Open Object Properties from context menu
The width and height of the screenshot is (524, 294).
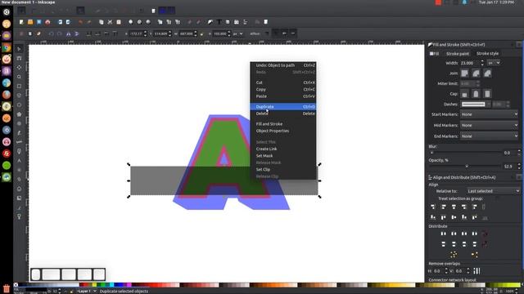coord(283,131)
